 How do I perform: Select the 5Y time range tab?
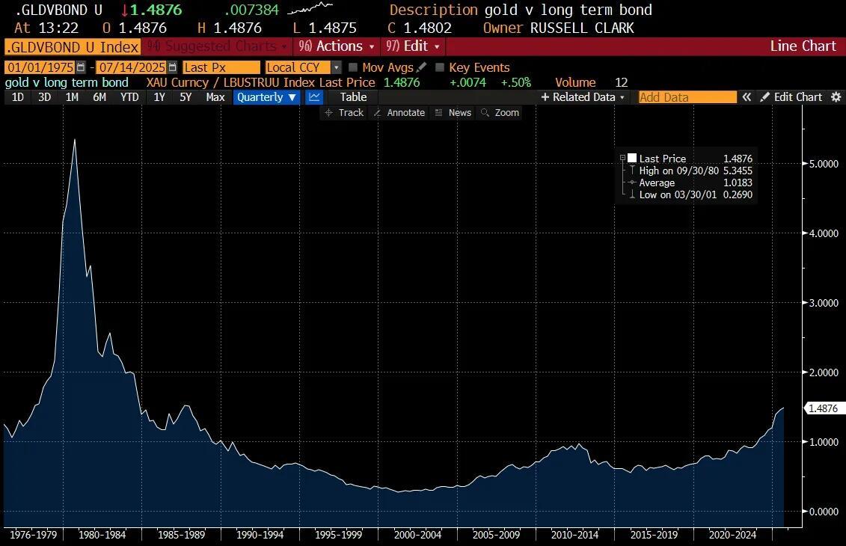[x=185, y=97]
